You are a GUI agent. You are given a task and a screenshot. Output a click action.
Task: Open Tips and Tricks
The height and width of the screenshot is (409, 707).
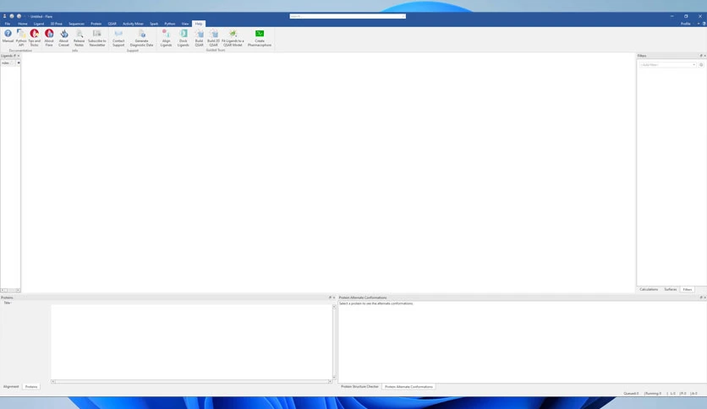pos(35,38)
